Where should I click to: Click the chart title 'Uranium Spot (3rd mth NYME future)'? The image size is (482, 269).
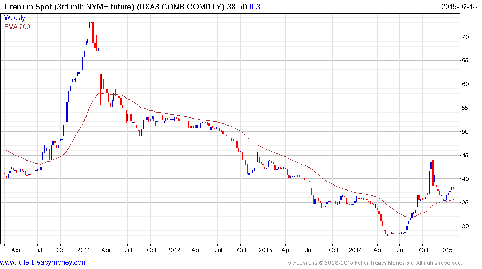[x=69, y=7]
